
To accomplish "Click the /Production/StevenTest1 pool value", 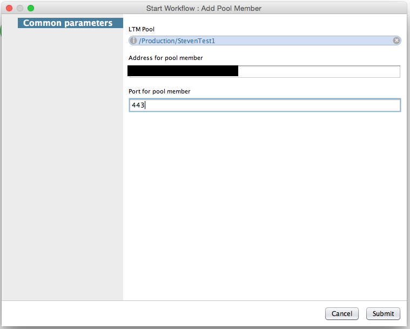I will (x=177, y=41).
